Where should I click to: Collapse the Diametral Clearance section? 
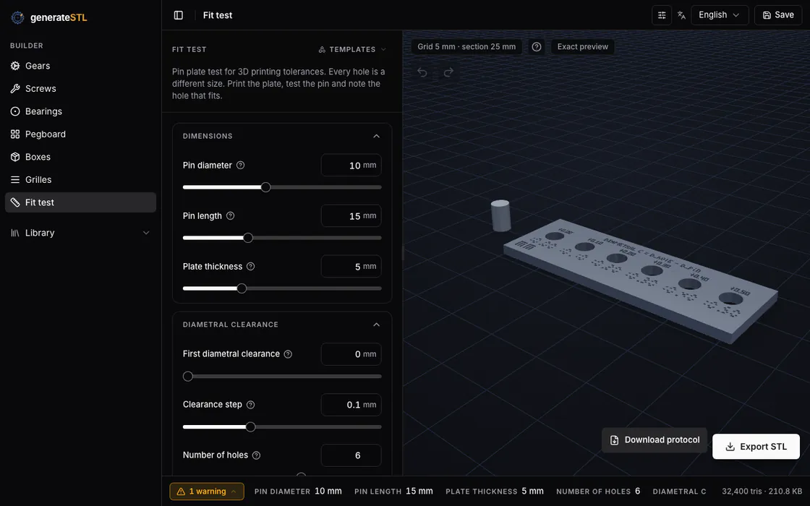pos(376,325)
